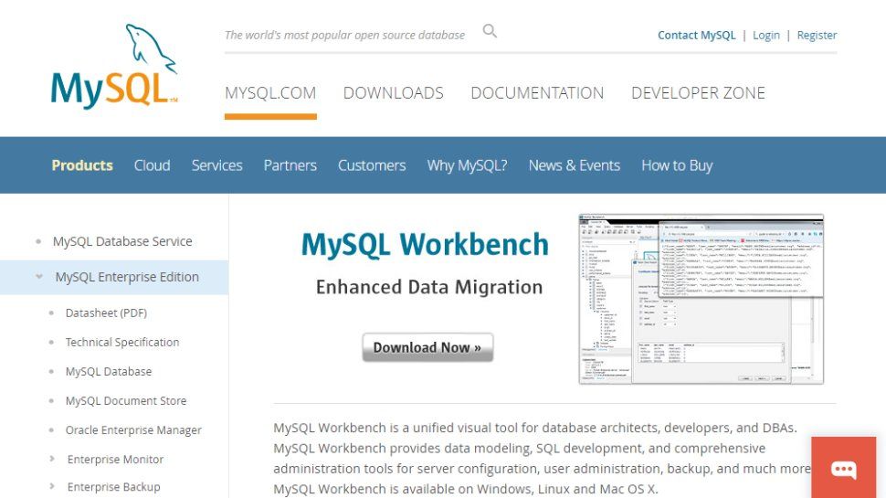This screenshot has width=886, height=498.
Task: Click the Enhanced Data Migration subtitle
Action: [x=429, y=287]
